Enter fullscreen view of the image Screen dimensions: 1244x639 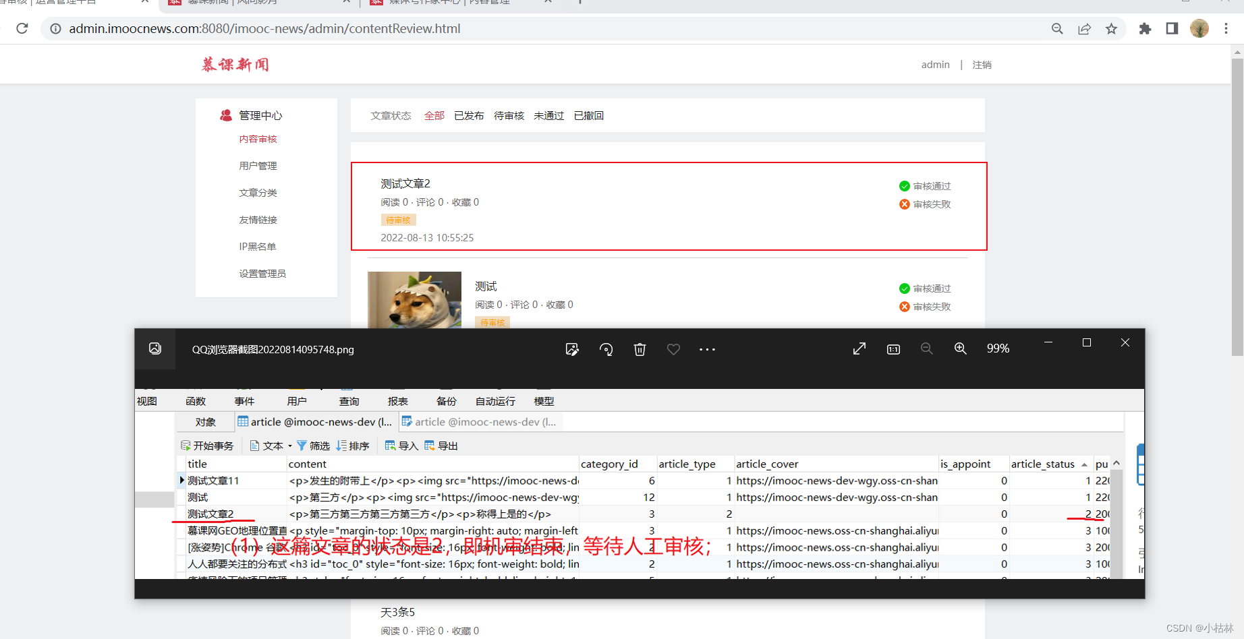point(859,348)
